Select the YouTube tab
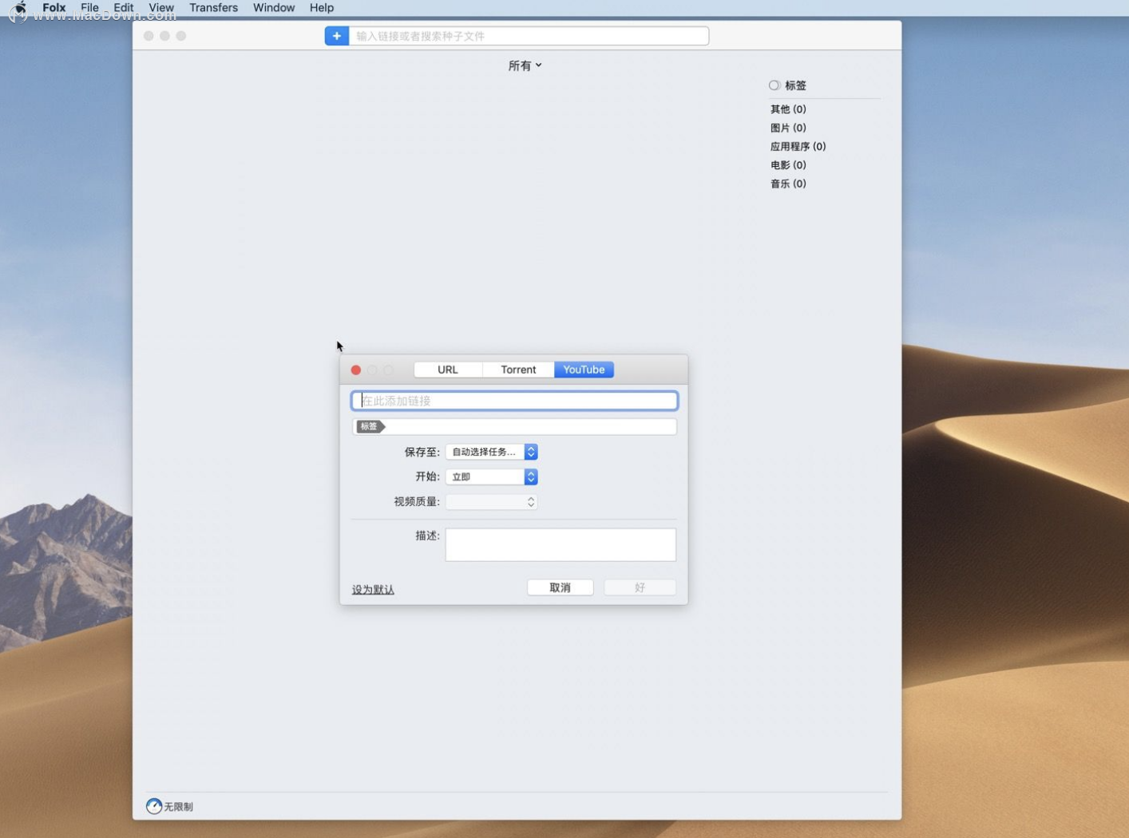Screen dimensions: 1129x838 click(584, 370)
